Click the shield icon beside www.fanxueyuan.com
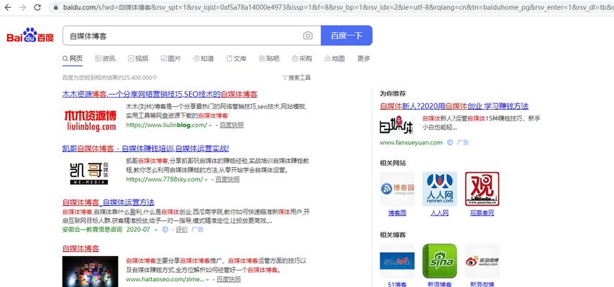This screenshot has height=287, width=614. (450, 142)
